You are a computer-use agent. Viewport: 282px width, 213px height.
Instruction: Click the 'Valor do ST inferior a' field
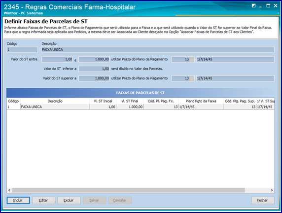(94, 69)
